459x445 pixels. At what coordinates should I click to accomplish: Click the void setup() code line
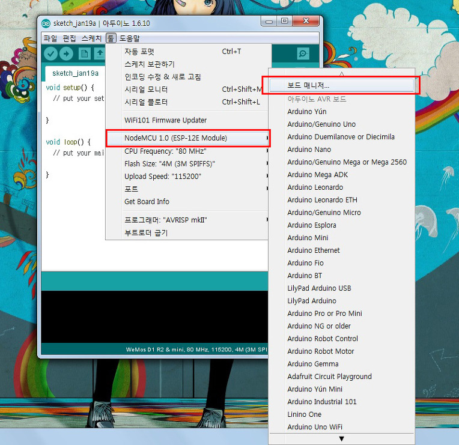(x=70, y=88)
